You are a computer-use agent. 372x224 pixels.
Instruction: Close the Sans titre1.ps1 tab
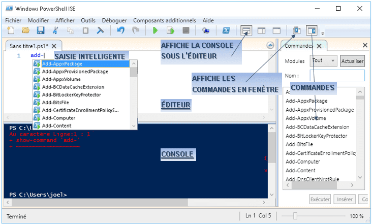[x=54, y=46]
